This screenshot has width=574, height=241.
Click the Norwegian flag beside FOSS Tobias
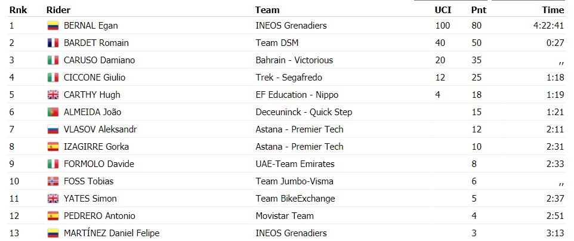[x=53, y=181]
